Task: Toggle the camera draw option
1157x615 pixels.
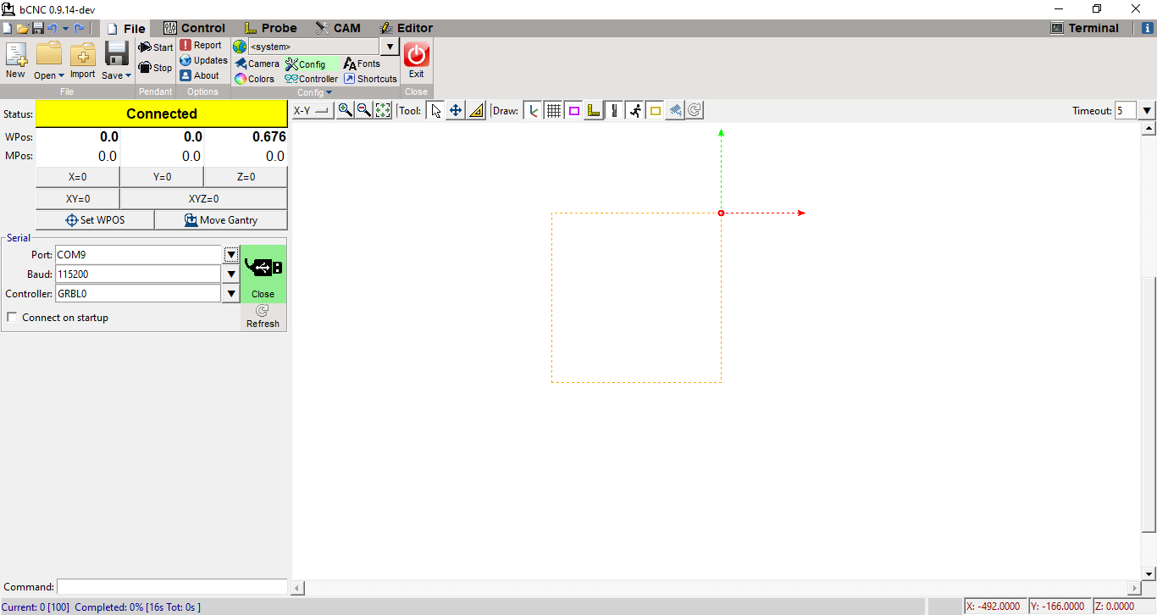Action: [675, 110]
